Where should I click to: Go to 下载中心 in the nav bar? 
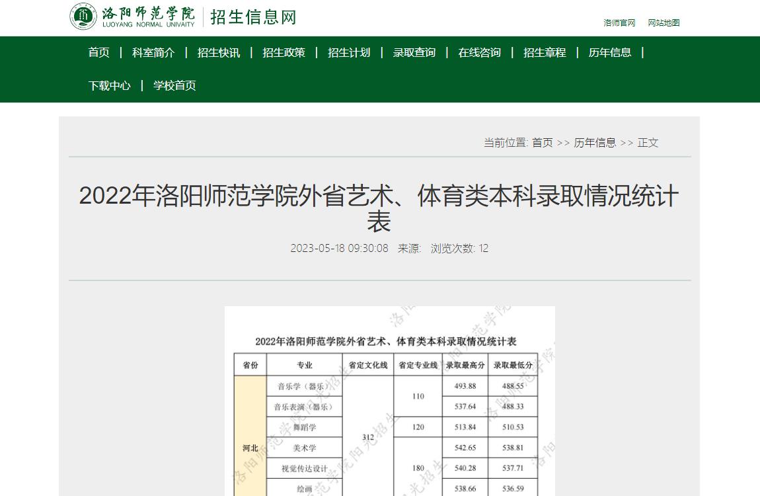(x=110, y=86)
